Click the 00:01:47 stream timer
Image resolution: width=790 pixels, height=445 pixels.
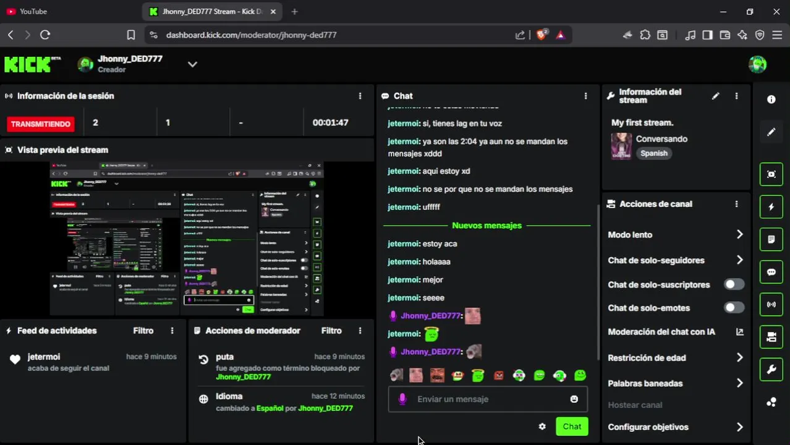330,122
